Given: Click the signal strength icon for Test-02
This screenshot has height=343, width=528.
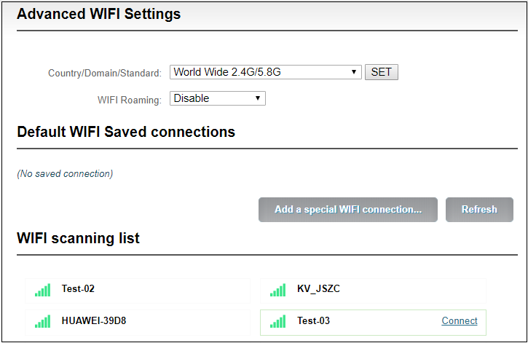Looking at the screenshot, I should tap(42, 290).
